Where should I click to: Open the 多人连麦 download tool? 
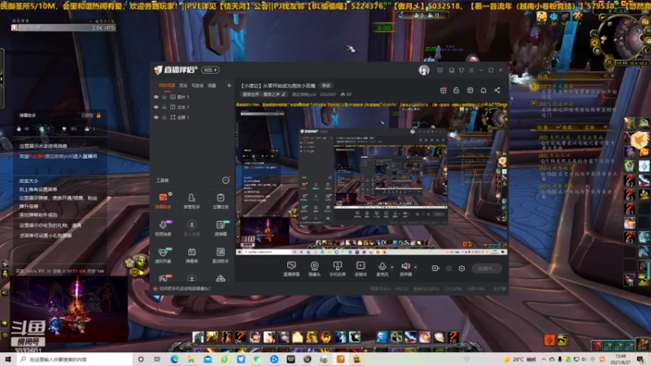click(191, 229)
